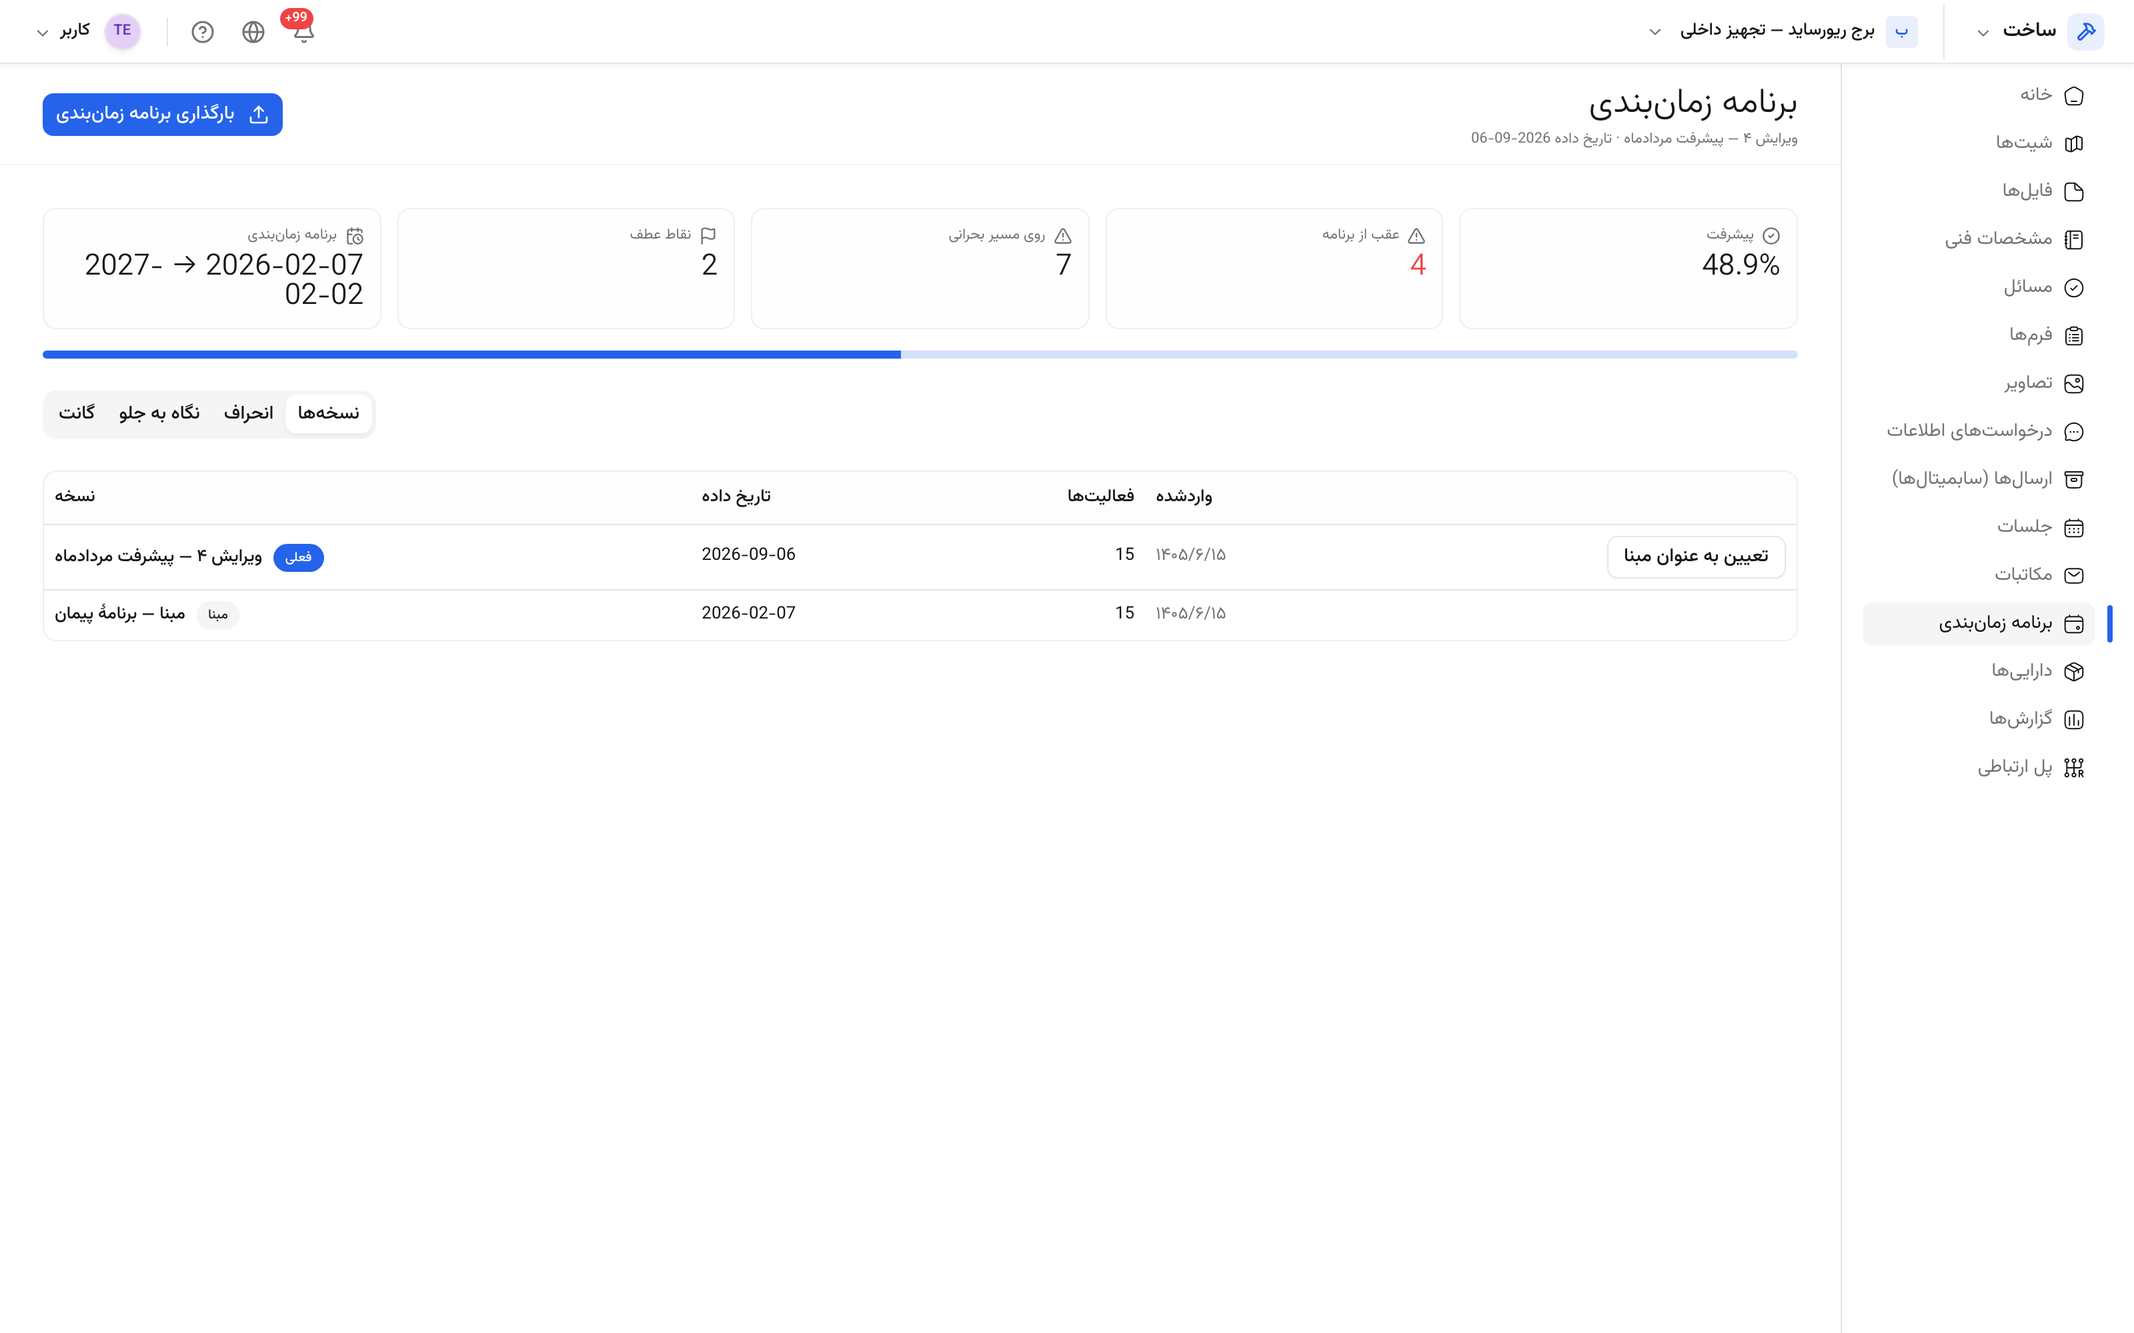Click the TE user avatar
The image size is (2134, 1333).
pos(123,31)
